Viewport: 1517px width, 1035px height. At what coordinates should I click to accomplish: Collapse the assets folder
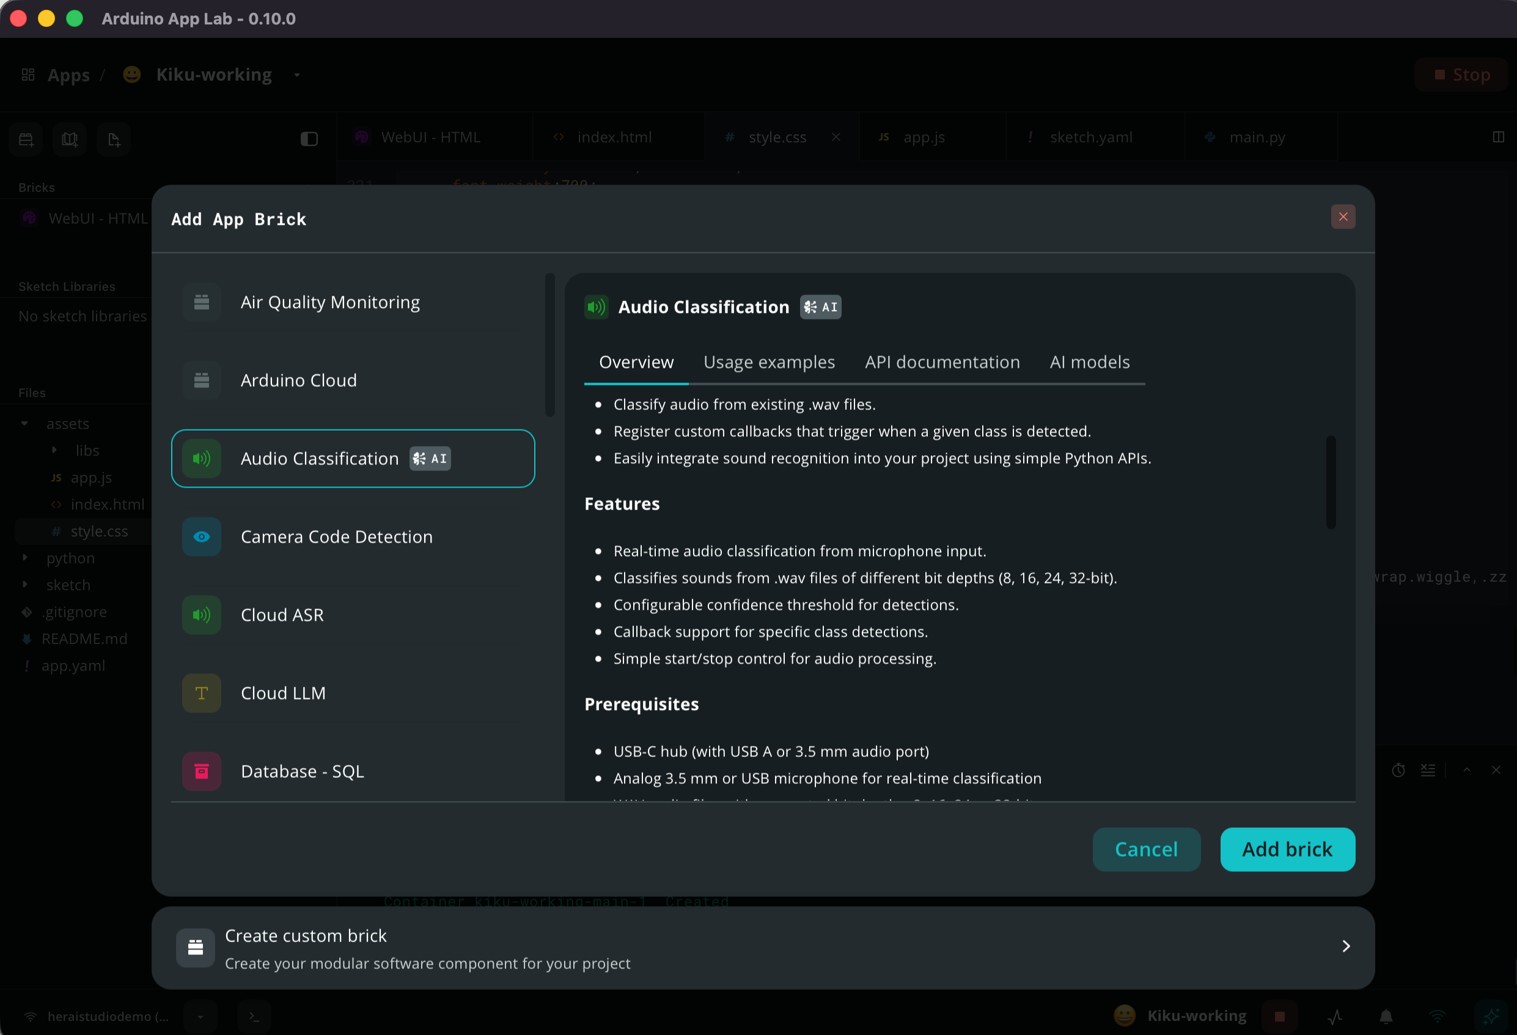pyautogui.click(x=25, y=423)
